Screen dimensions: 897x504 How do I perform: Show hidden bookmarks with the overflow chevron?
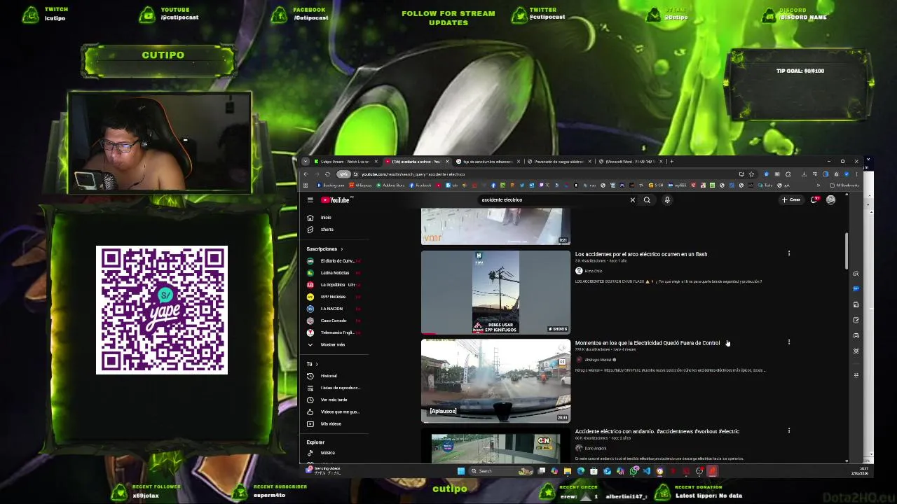pyautogui.click(x=817, y=185)
